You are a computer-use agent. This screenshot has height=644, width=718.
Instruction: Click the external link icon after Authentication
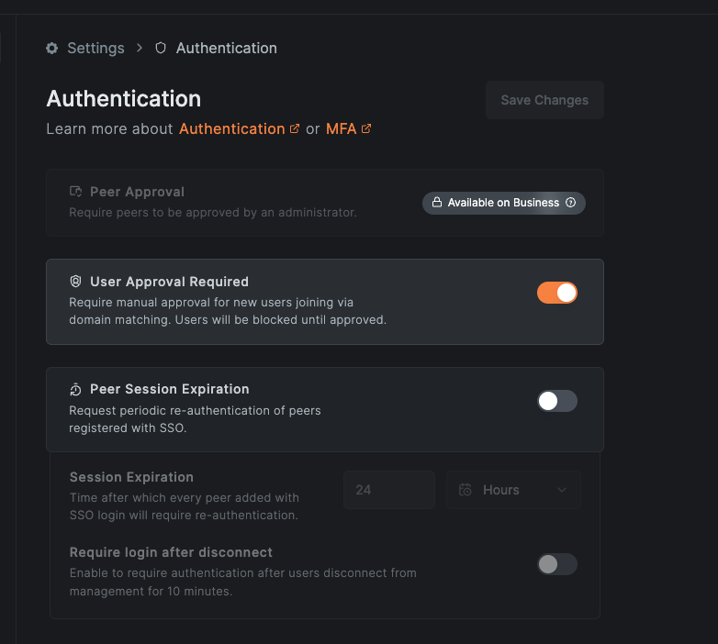coord(295,129)
